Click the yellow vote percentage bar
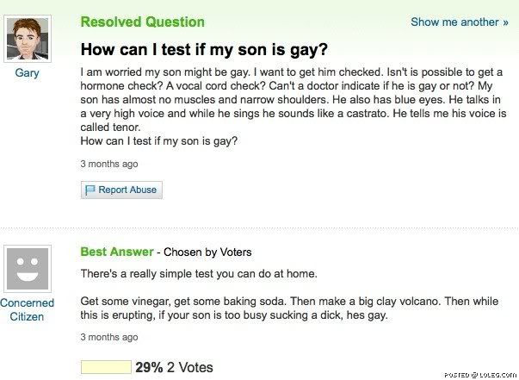 point(105,367)
